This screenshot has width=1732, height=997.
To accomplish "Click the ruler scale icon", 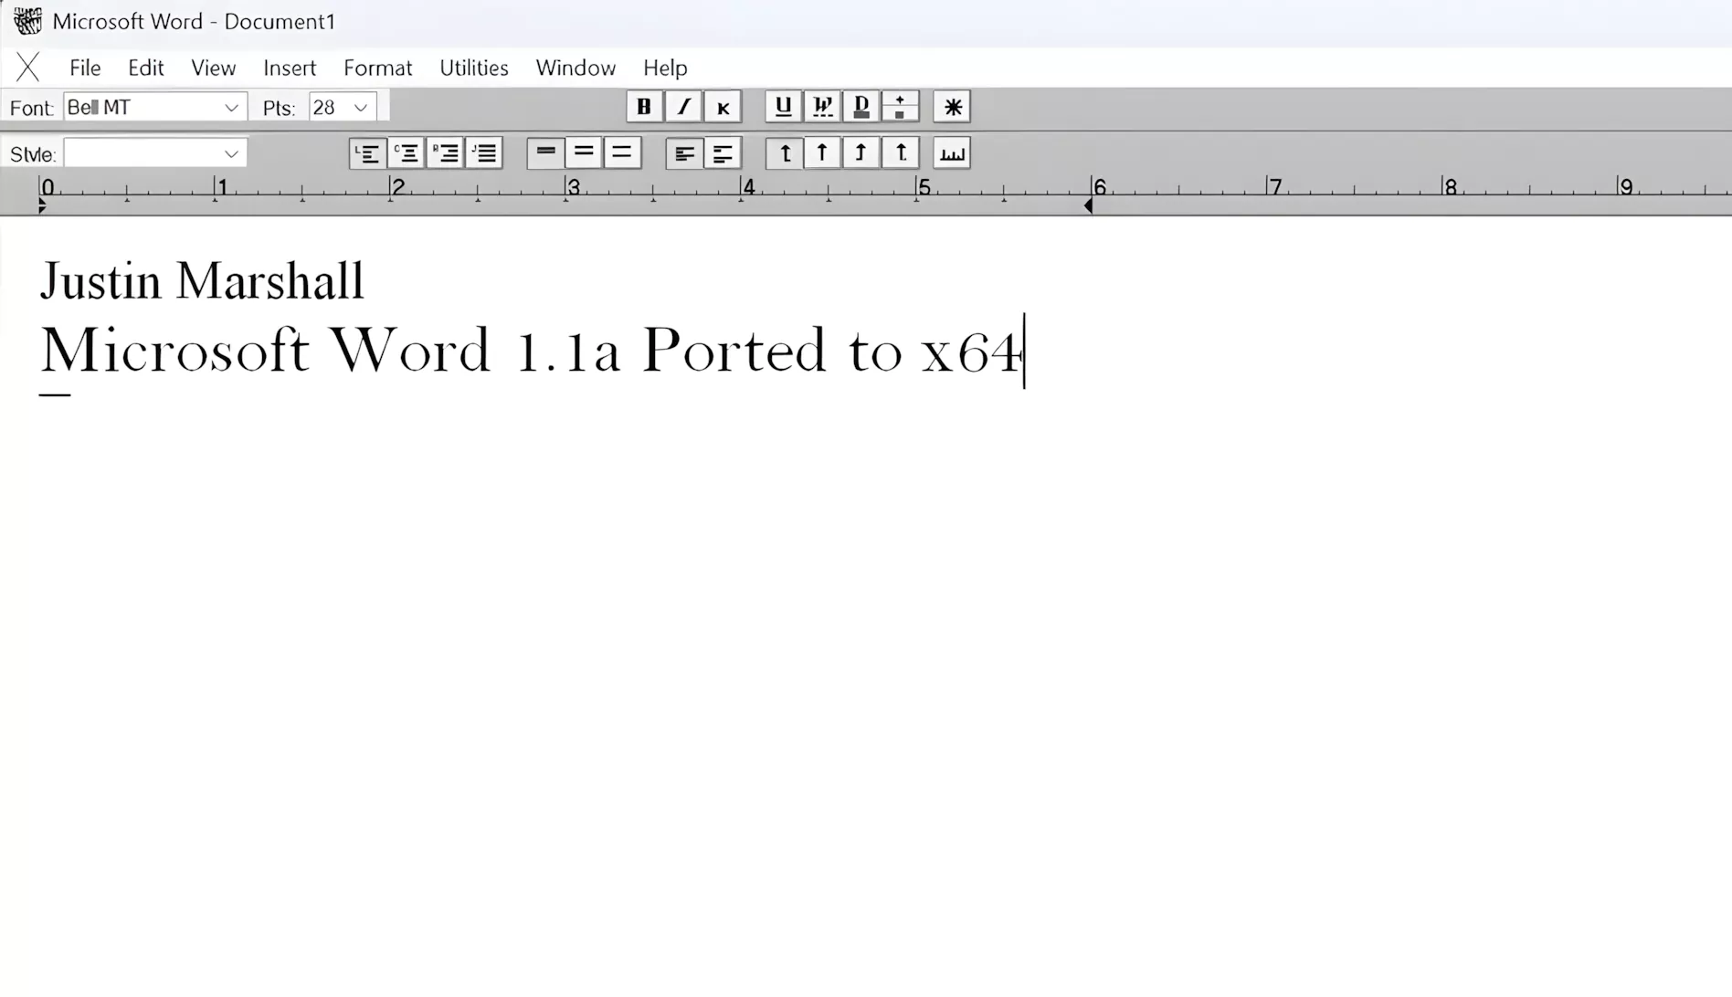I will click(952, 153).
